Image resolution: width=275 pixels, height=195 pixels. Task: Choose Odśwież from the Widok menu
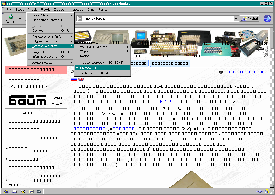pos(51,31)
